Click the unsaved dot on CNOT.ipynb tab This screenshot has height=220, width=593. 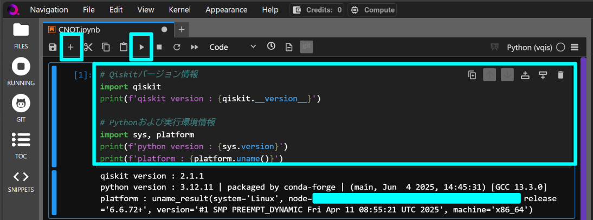coord(164,29)
